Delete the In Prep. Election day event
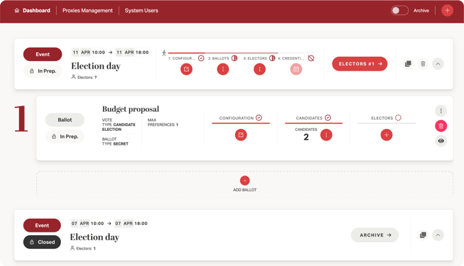 coord(423,64)
